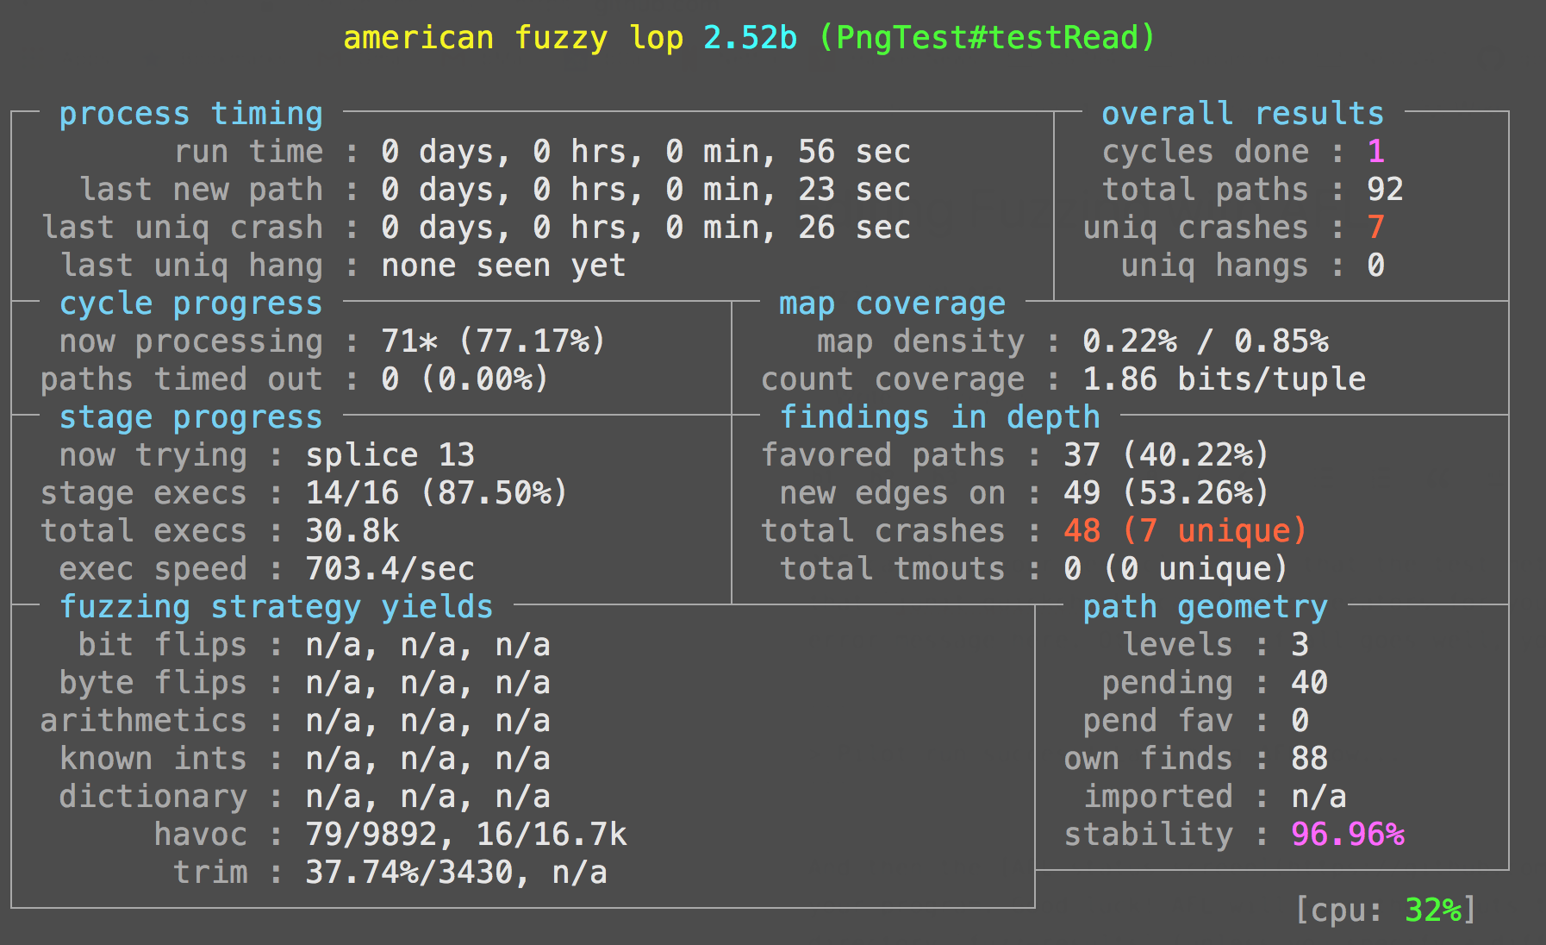This screenshot has width=1546, height=945.
Task: Click the trim value 37.74%/3430, n/a
Action: (457, 873)
